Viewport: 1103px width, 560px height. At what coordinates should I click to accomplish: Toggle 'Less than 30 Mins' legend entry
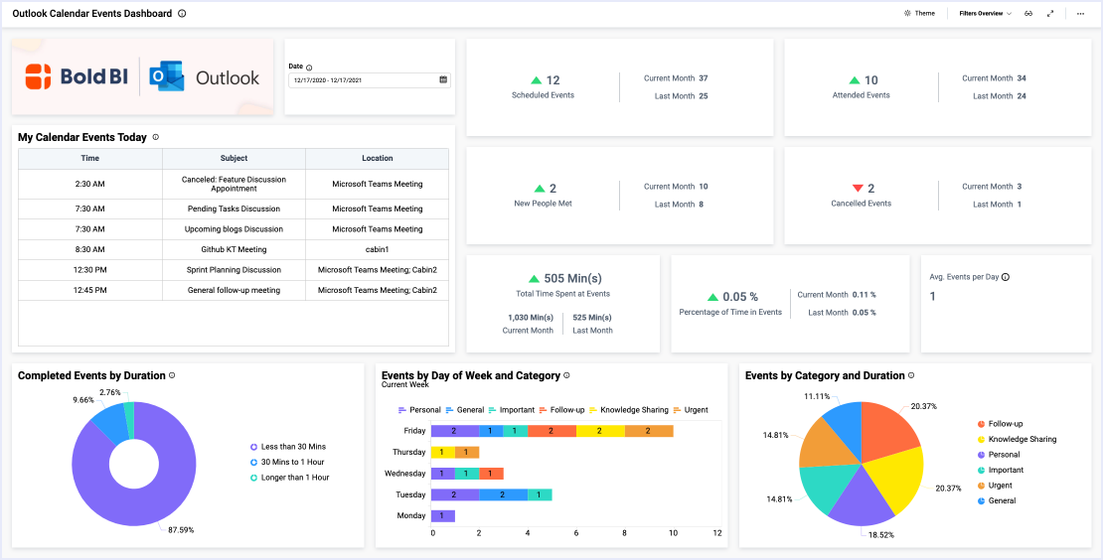[292, 447]
